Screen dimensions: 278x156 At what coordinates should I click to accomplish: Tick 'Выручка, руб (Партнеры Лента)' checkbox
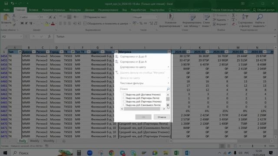click(x=125, y=98)
